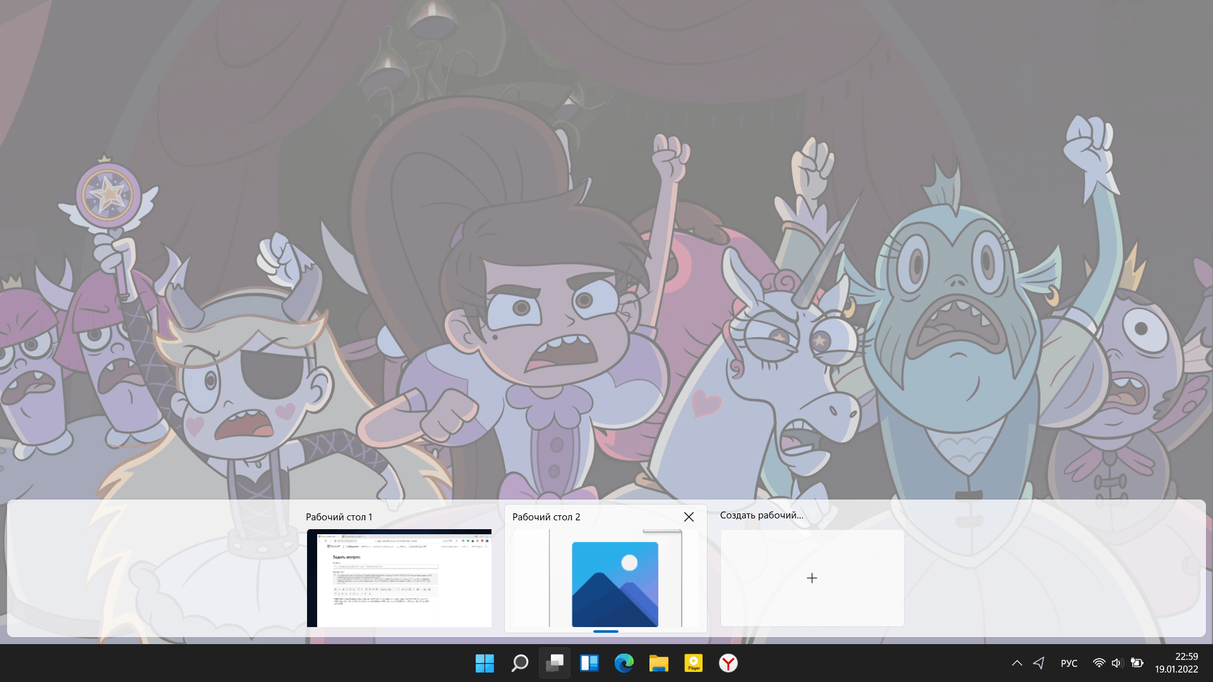Switch input language РУС

tap(1069, 663)
